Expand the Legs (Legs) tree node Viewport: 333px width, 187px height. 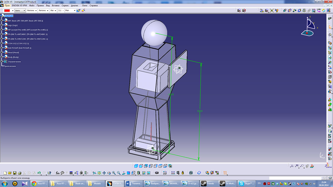pyautogui.click(x=2, y=25)
